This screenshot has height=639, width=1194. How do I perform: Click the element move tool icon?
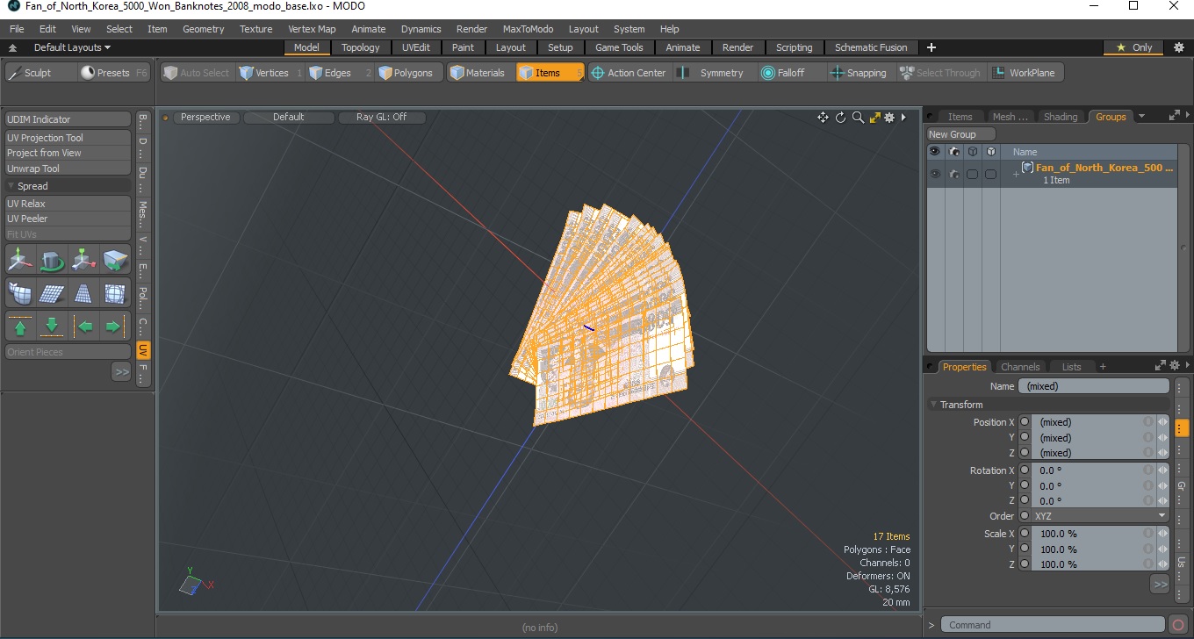click(83, 261)
